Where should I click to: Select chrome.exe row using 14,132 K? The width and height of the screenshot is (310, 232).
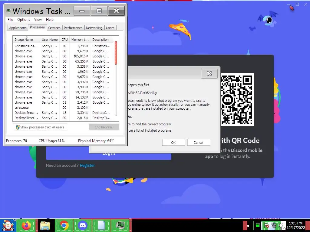click(x=63, y=97)
